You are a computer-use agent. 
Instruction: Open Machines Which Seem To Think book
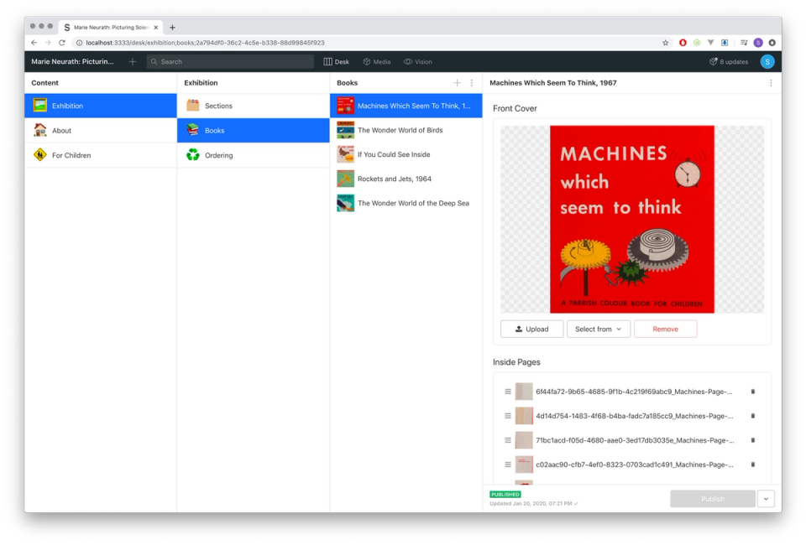(406, 106)
